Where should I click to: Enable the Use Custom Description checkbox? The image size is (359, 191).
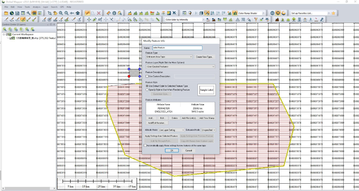point(147,76)
